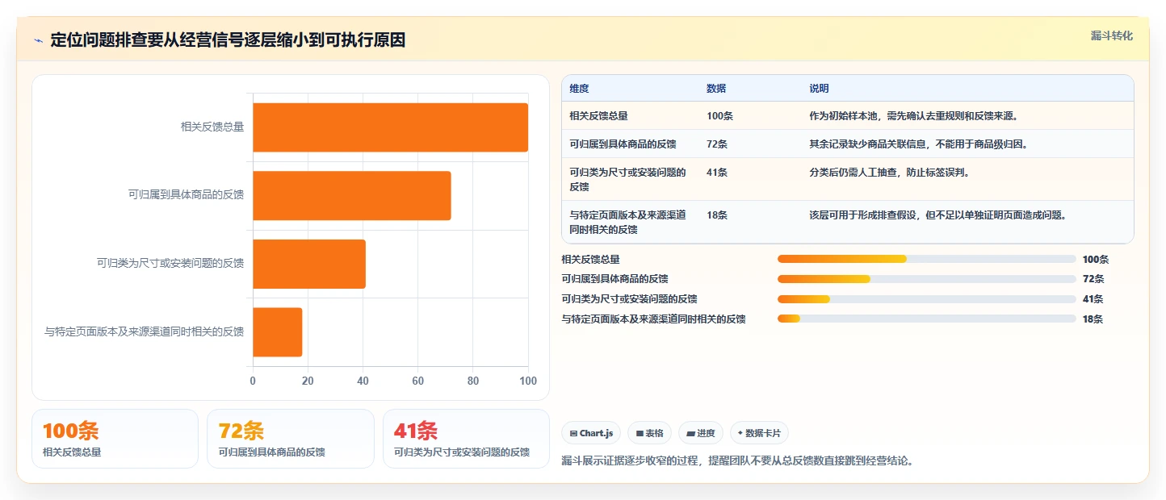Screen dimensions: 1166x500
Task: Click the 数据卡片 tag chip
Action: coord(759,433)
